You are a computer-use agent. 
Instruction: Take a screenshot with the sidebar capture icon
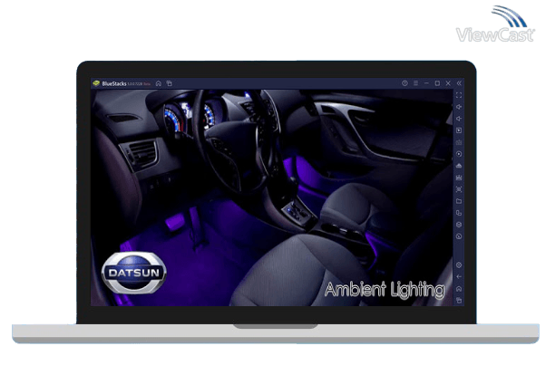pos(459,189)
